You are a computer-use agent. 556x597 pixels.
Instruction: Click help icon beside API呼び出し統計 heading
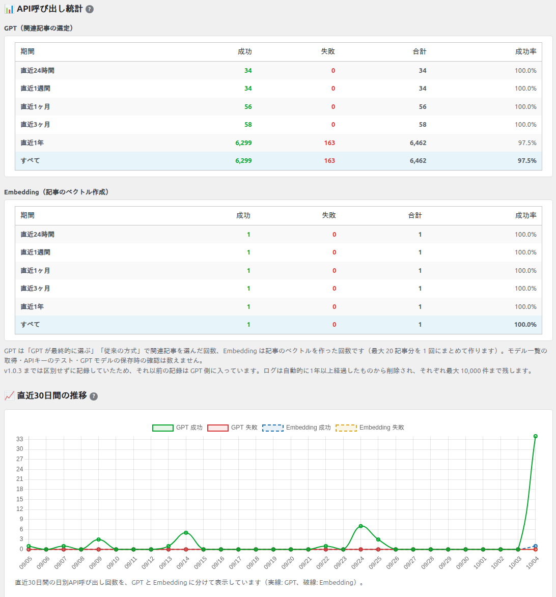pyautogui.click(x=90, y=9)
